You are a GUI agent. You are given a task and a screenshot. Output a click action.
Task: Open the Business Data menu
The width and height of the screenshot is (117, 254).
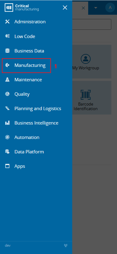pyautogui.click(x=29, y=51)
